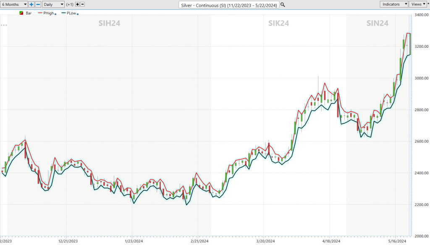Toggle the Bar series legend label

[x=29, y=13]
